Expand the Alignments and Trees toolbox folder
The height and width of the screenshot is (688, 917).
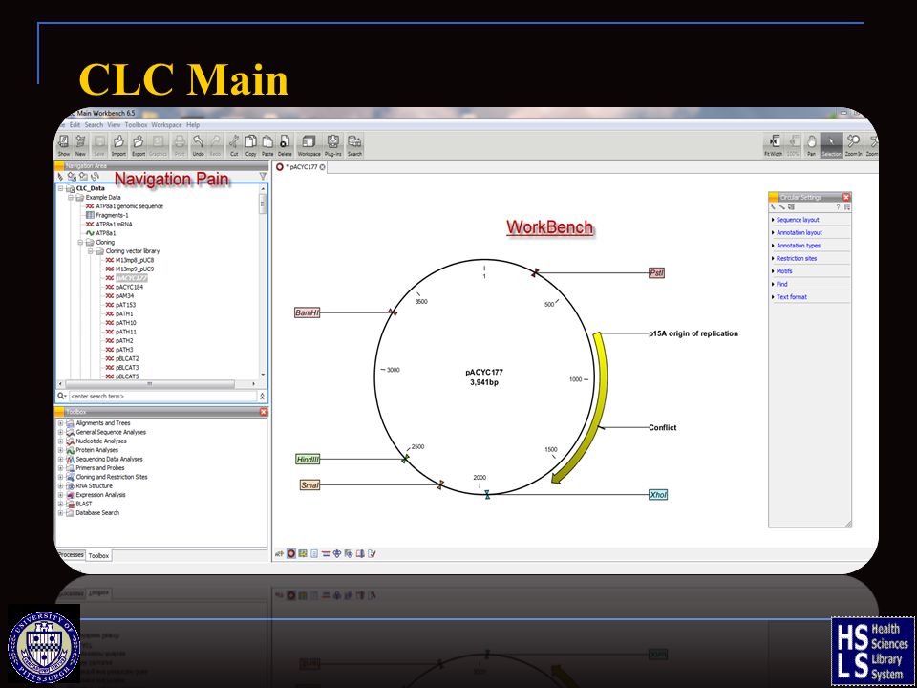coord(61,423)
